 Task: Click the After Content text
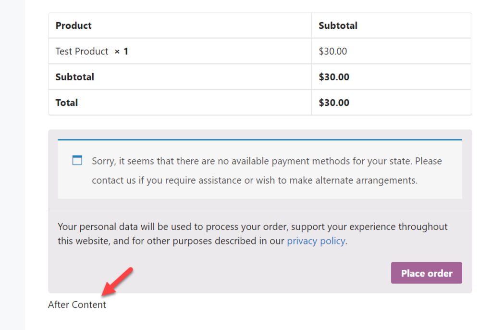(77, 305)
